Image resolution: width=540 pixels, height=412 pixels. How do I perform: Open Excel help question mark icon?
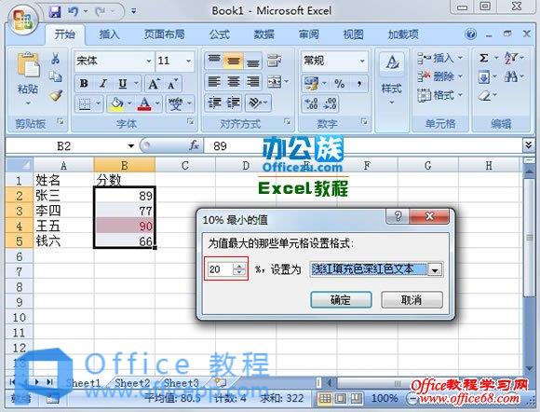tap(470, 34)
